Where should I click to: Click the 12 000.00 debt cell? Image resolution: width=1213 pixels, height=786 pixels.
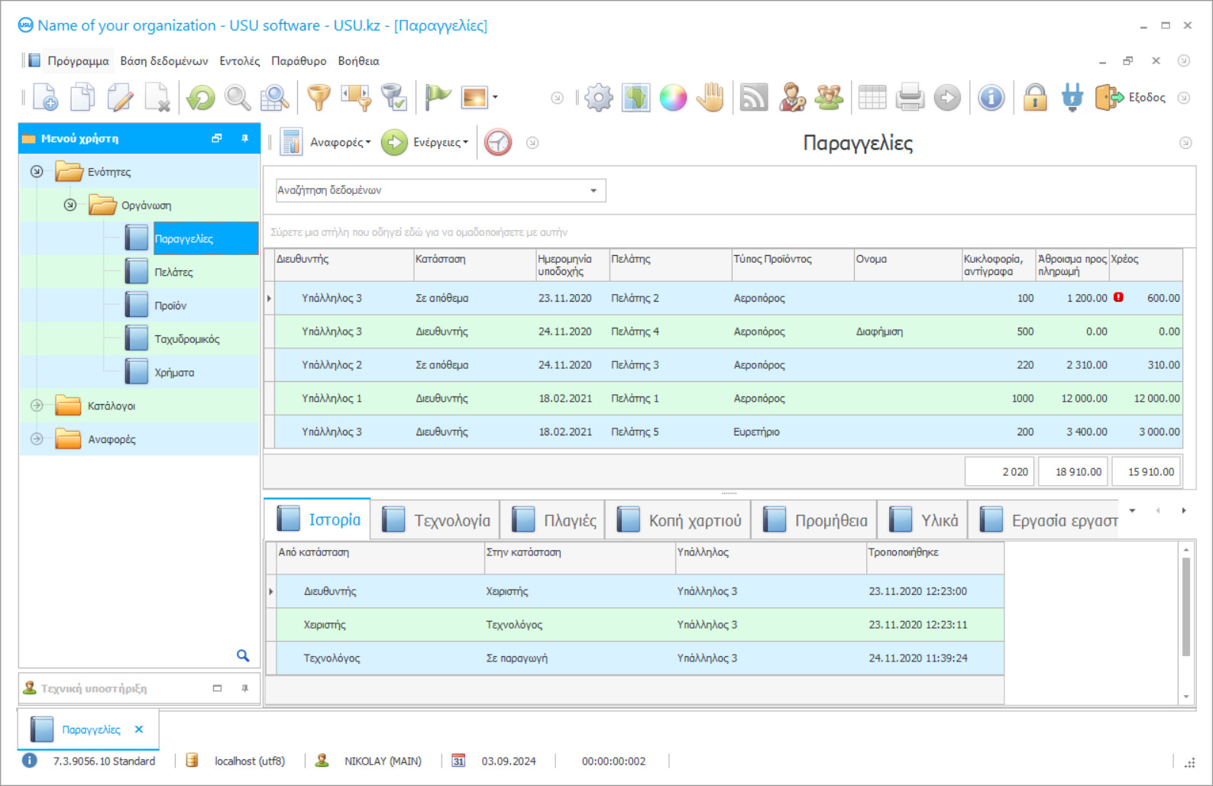[x=1146, y=398]
